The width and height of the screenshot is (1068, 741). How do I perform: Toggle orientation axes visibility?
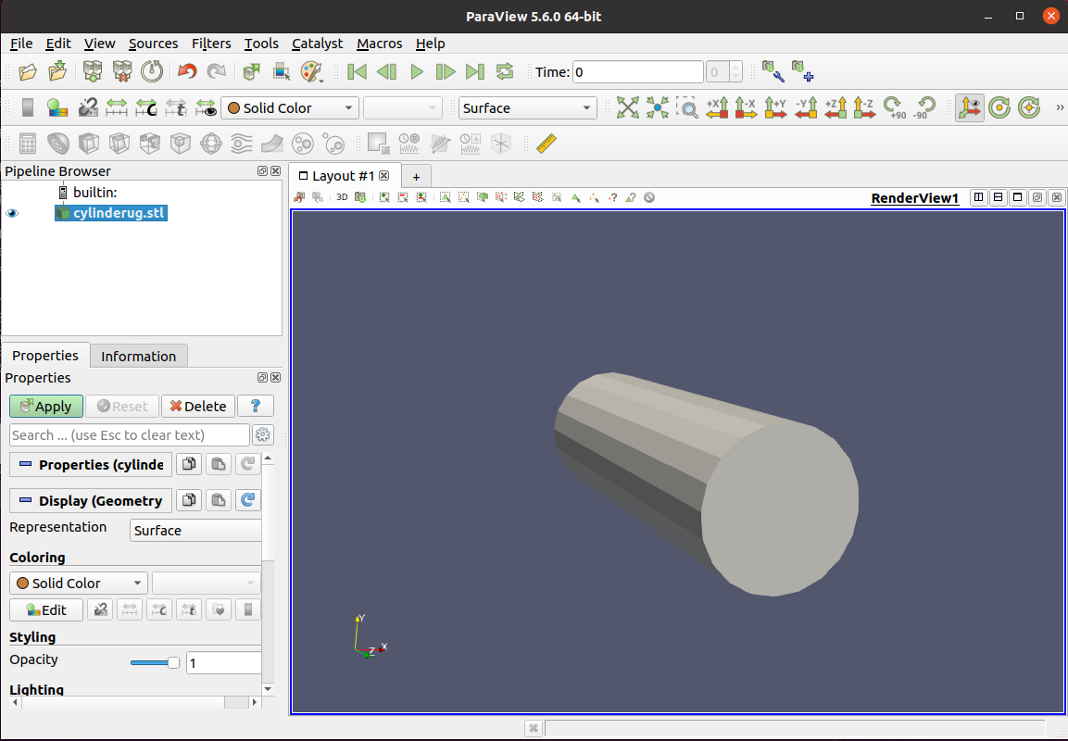969,107
